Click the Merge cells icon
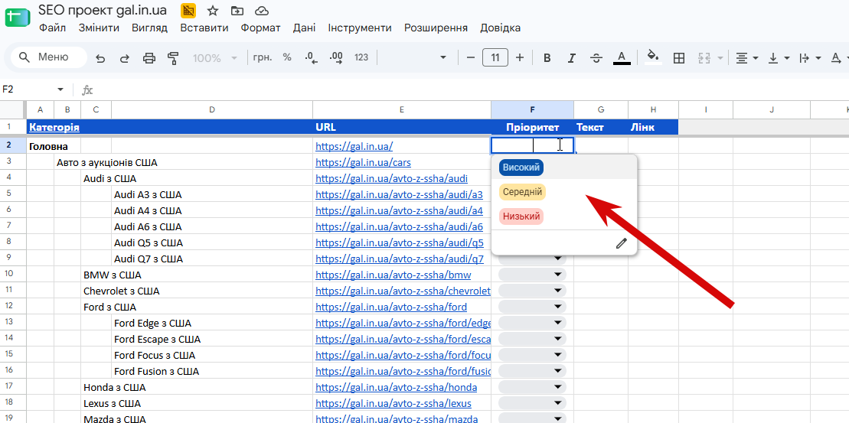Viewport: 849px width, 423px height. coord(704,58)
